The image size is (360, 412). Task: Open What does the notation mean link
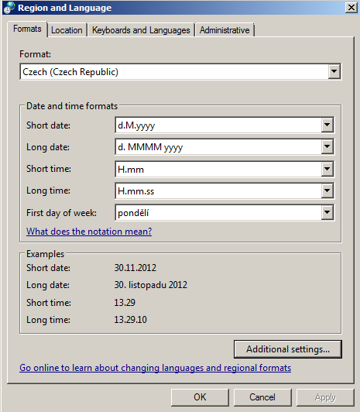tap(89, 232)
